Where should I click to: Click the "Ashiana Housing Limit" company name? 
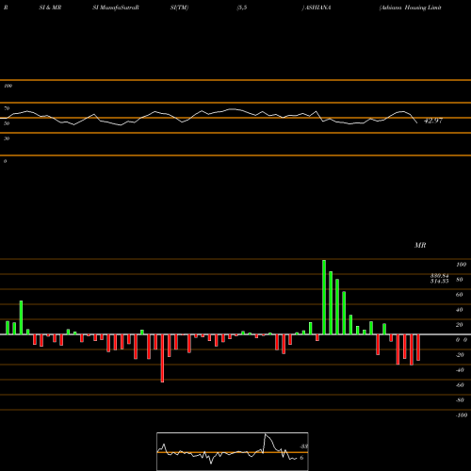(x=411, y=8)
